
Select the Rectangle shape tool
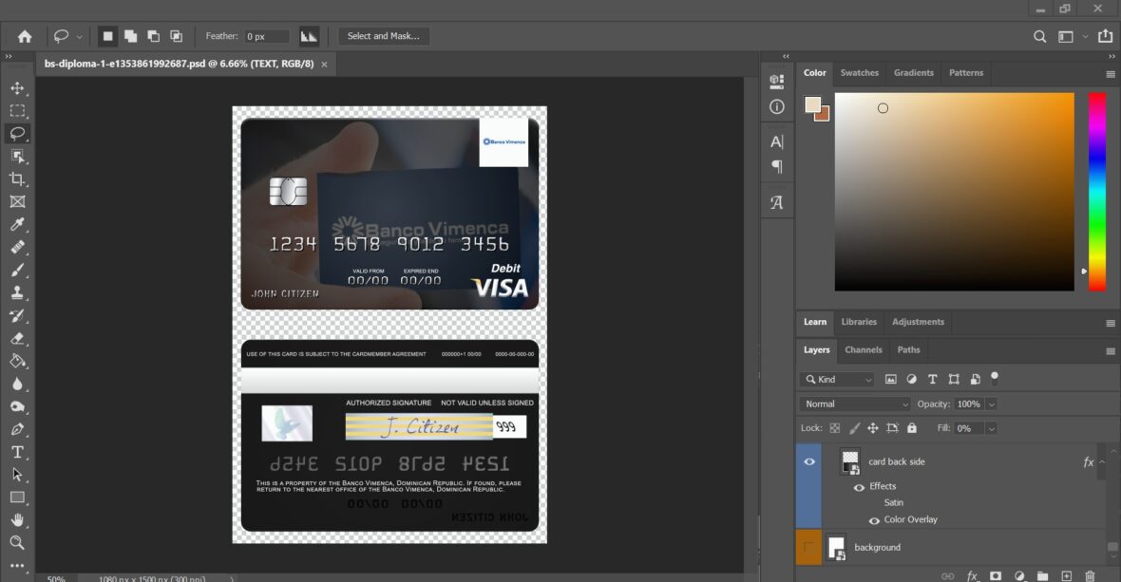click(17, 498)
